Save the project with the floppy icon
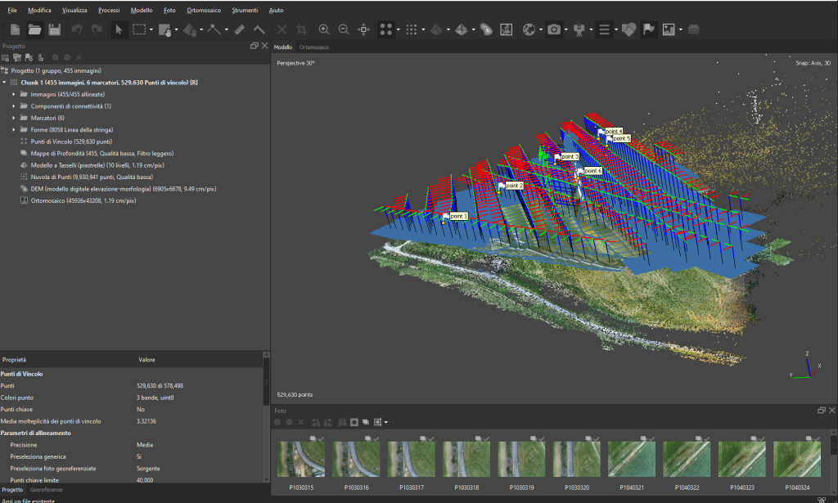838x503 pixels. pos(55,30)
